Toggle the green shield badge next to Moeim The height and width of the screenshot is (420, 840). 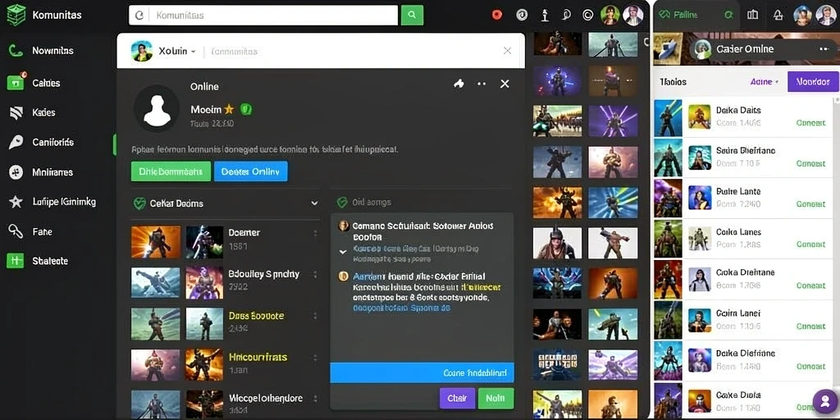tap(246, 109)
